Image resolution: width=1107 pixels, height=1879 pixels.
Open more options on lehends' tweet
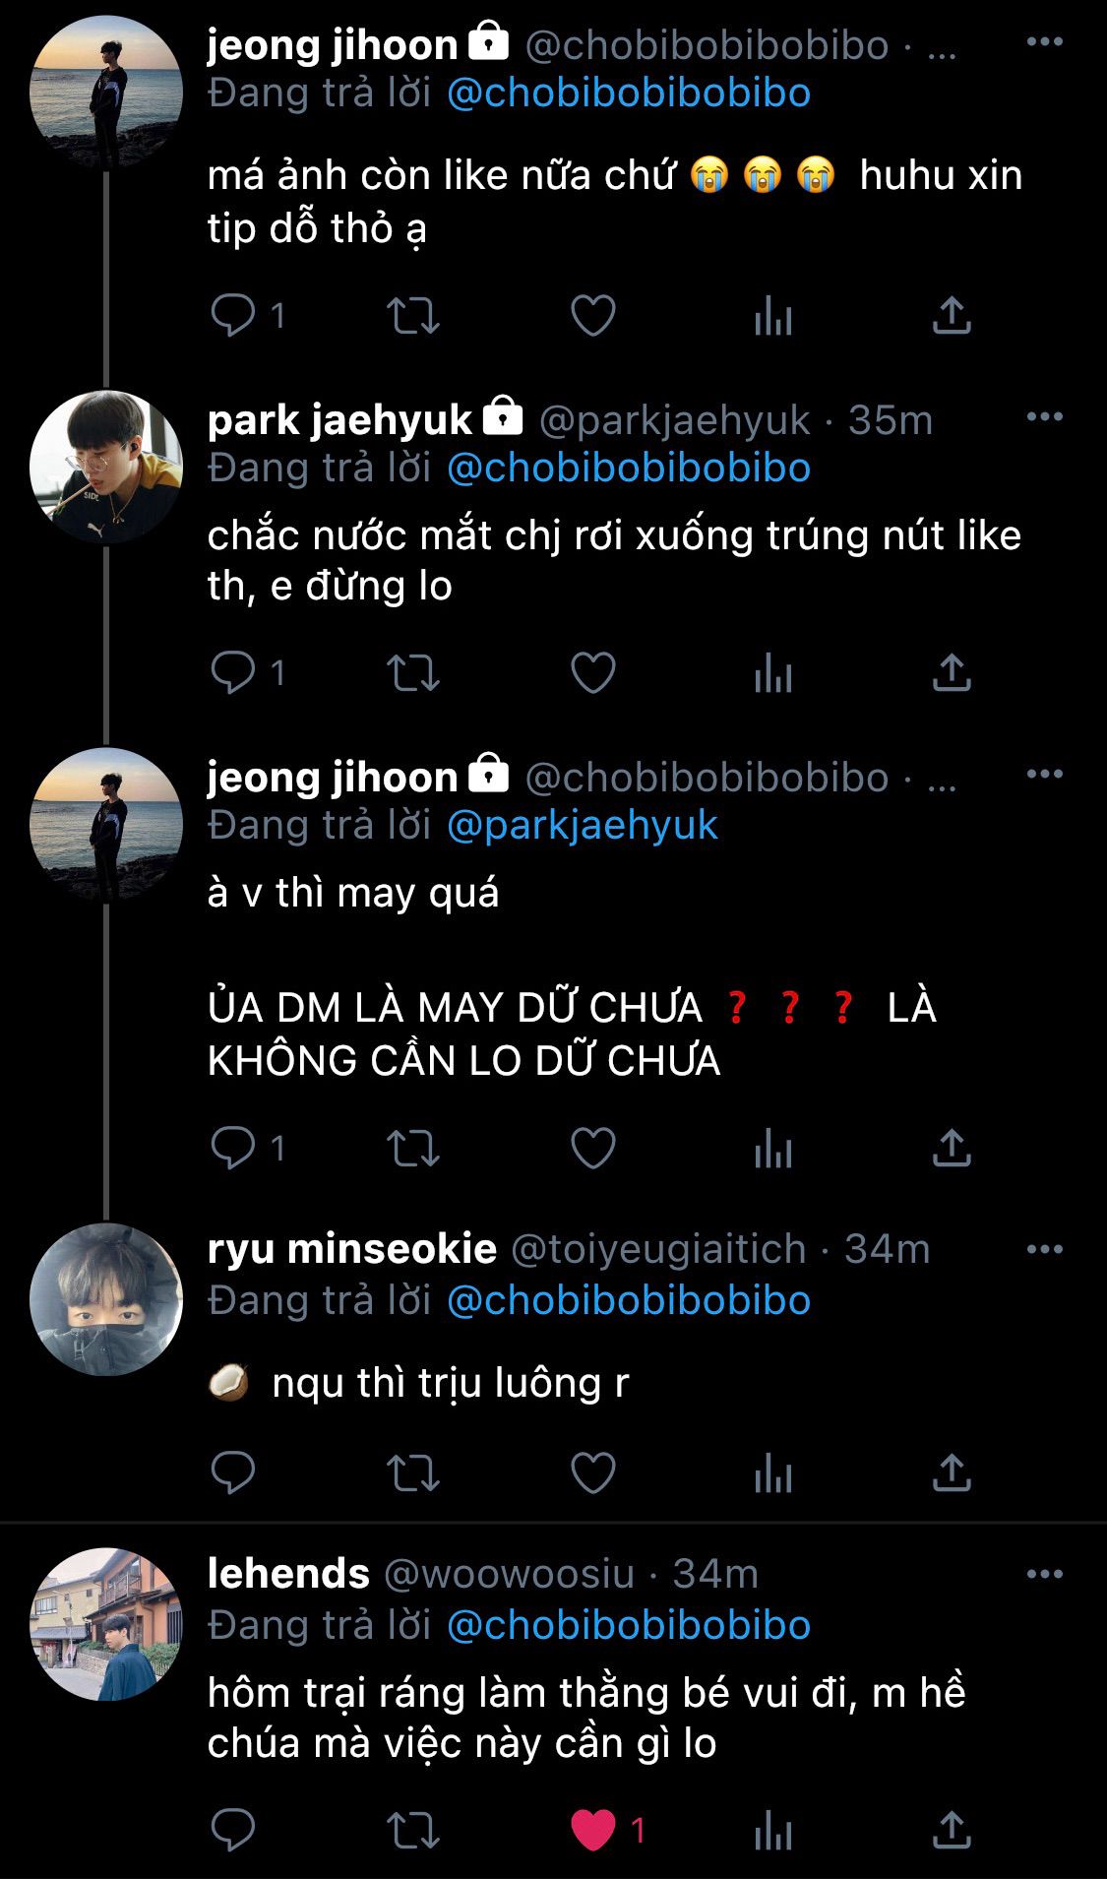(x=1044, y=1574)
